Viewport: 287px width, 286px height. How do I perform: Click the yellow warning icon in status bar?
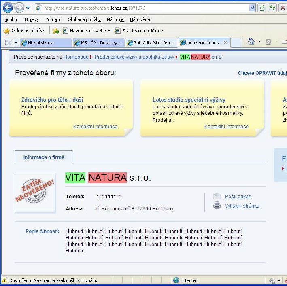pyautogui.click(x=5, y=280)
